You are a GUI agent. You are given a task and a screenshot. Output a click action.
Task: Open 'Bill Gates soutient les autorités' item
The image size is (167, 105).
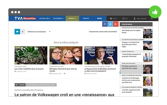click(129, 67)
